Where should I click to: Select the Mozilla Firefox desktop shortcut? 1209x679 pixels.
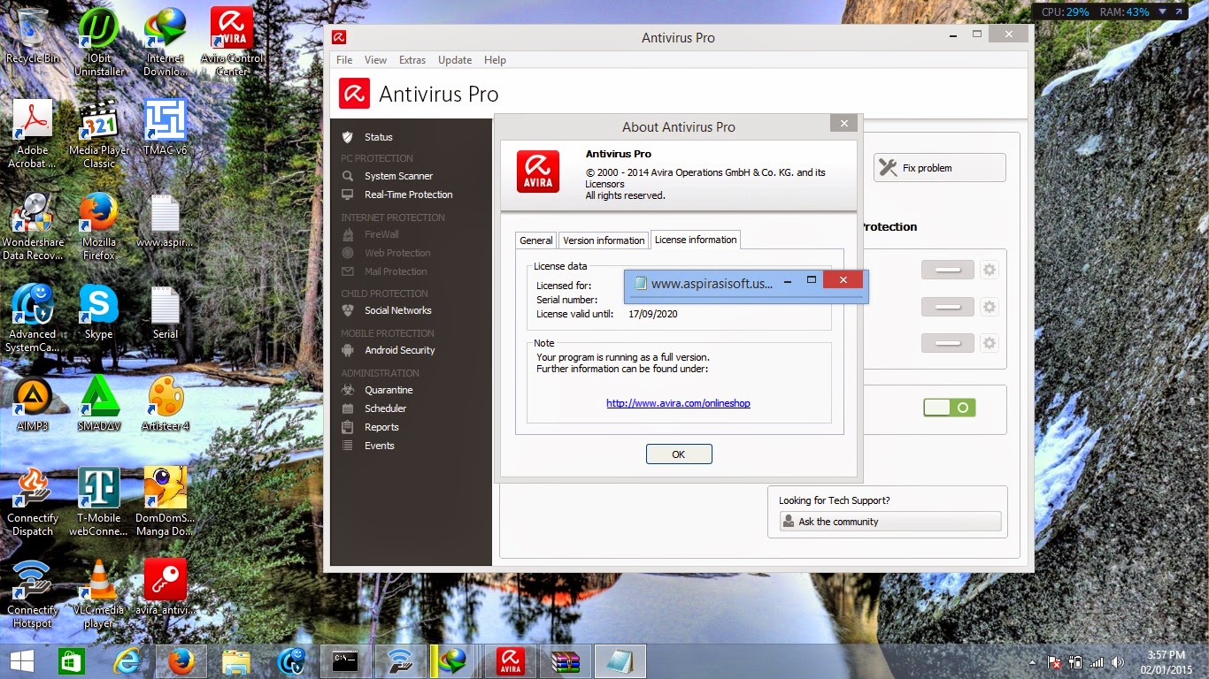pyautogui.click(x=99, y=225)
